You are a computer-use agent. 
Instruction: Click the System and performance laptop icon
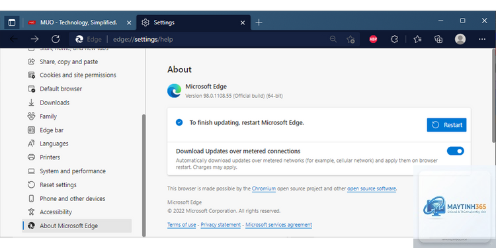pyautogui.click(x=31, y=171)
